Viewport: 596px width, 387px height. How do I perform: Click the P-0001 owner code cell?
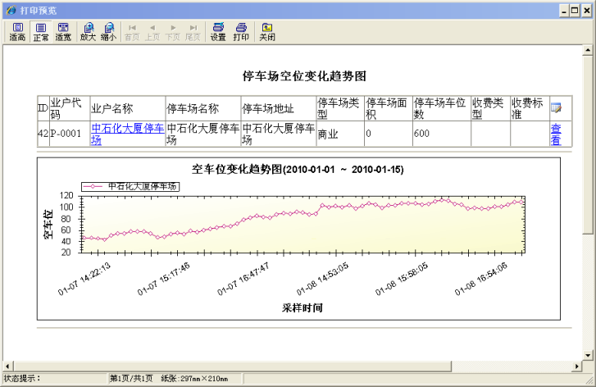point(66,134)
